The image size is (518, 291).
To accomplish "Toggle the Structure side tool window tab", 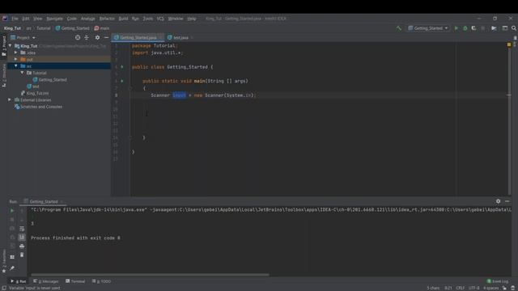I will 4,75.
